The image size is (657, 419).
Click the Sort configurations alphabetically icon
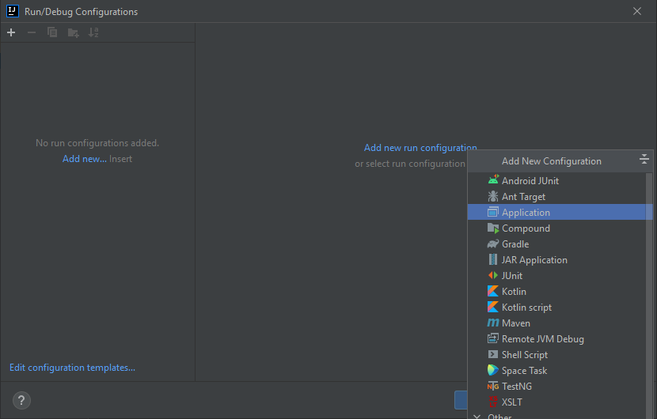(x=93, y=32)
